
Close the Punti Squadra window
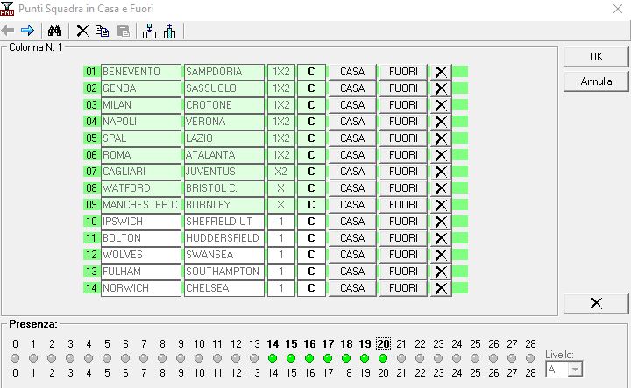point(618,9)
